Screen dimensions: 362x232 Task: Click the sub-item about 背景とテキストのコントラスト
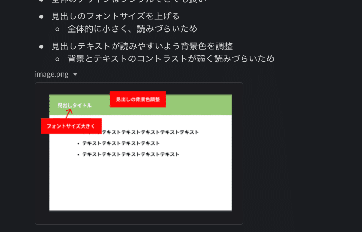click(x=171, y=59)
